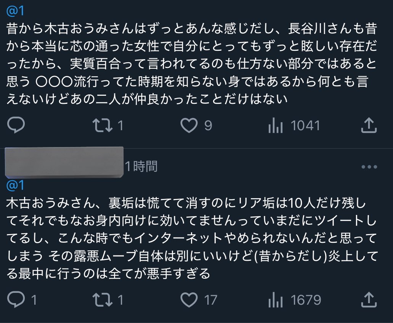Reply to the tweet about 裏垢
393x323 pixels.
(16, 300)
